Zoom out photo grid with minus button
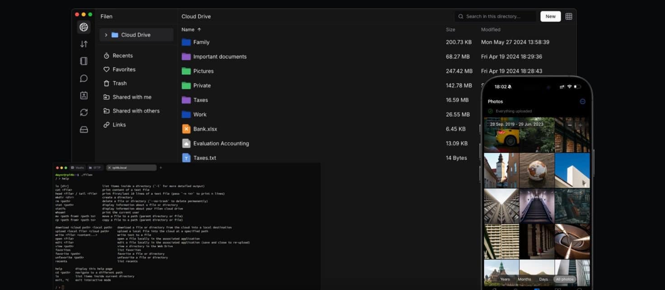The width and height of the screenshot is (665, 290). pyautogui.click(x=570, y=125)
